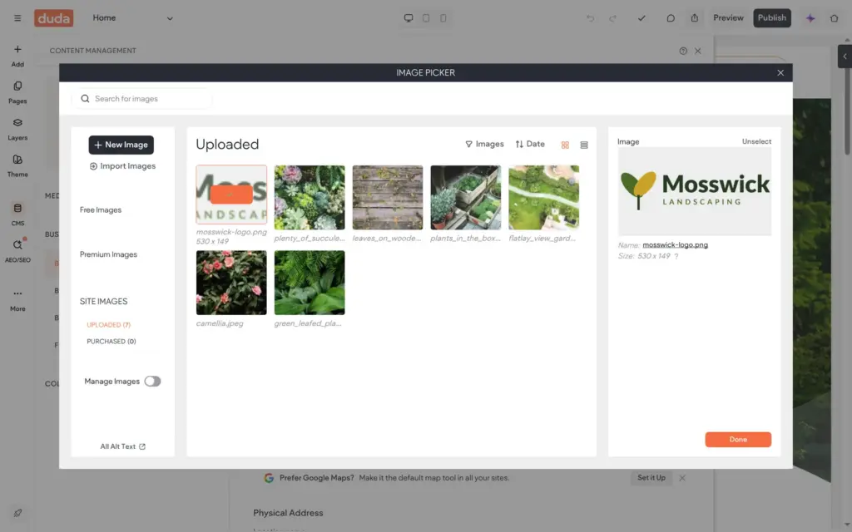
Task: Click the duda logo
Action: click(54, 18)
